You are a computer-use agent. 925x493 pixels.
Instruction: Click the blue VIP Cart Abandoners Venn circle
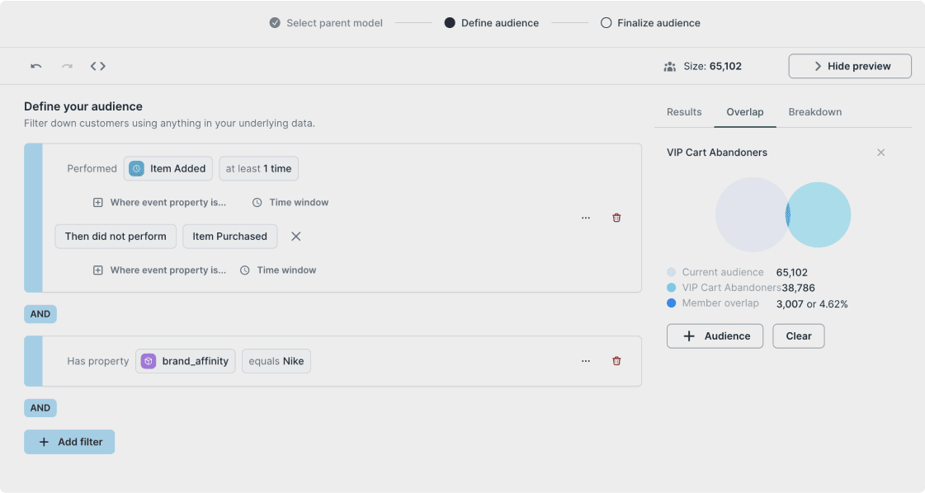tap(820, 214)
